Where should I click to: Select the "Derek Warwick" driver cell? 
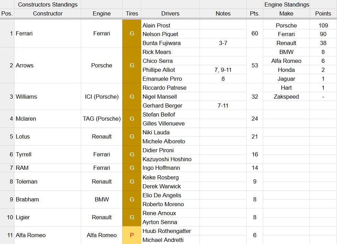[170, 186]
